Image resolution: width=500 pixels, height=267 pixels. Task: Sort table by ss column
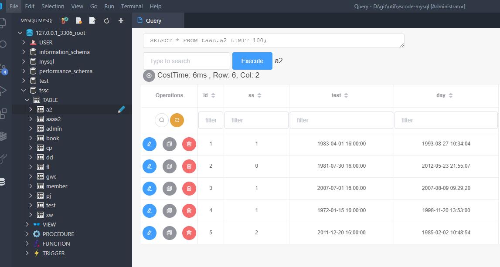259,95
